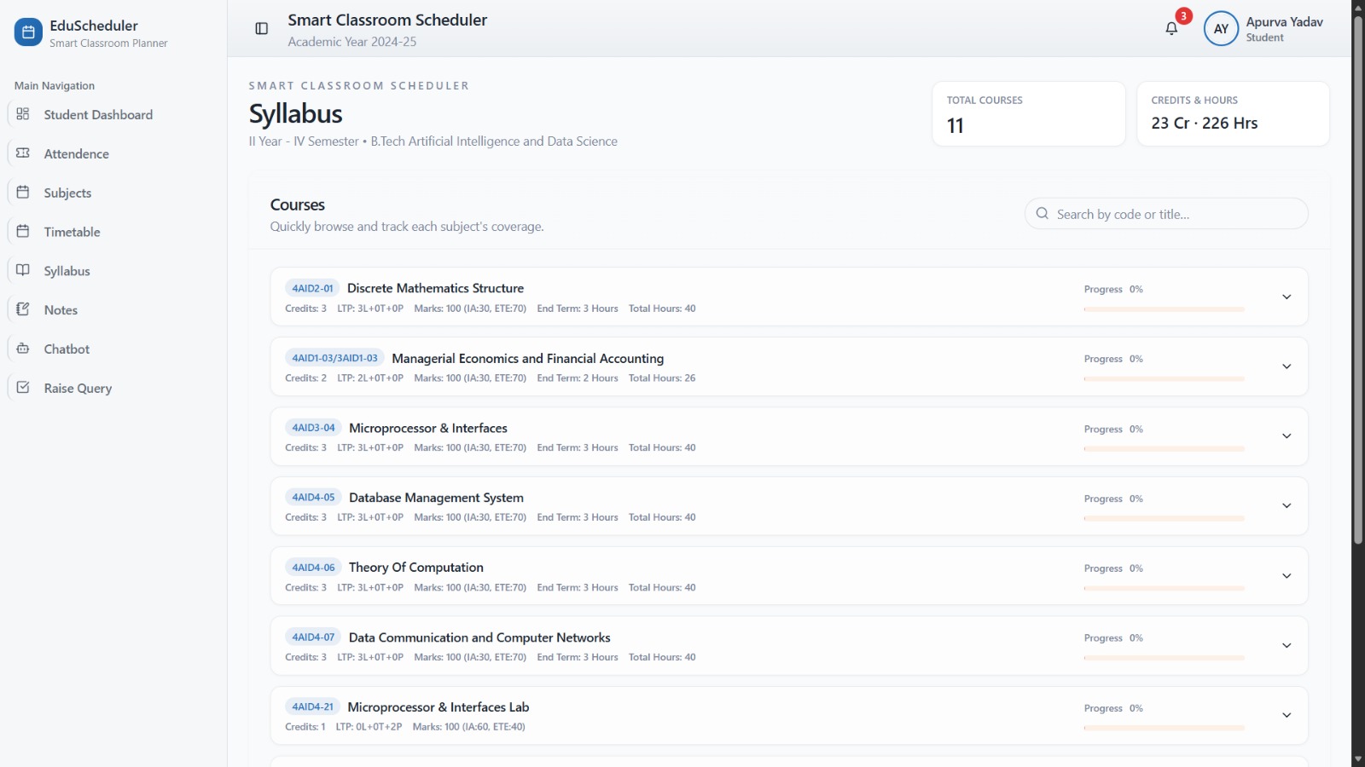Go to Attendence page
1365x767 pixels.
click(113, 153)
